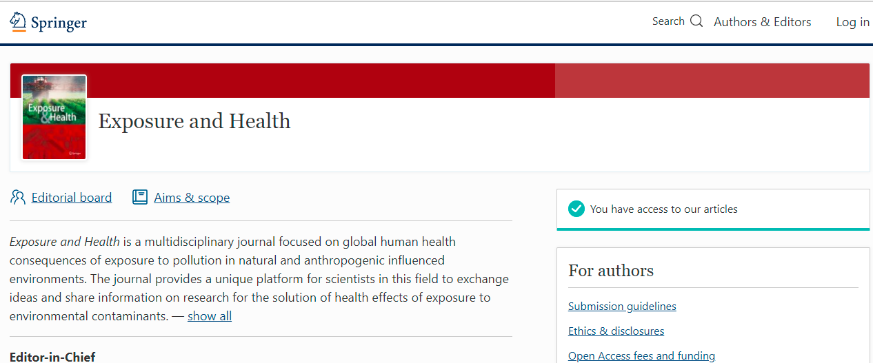Click the lighter red banner section
873x363 pixels.
[x=711, y=81]
